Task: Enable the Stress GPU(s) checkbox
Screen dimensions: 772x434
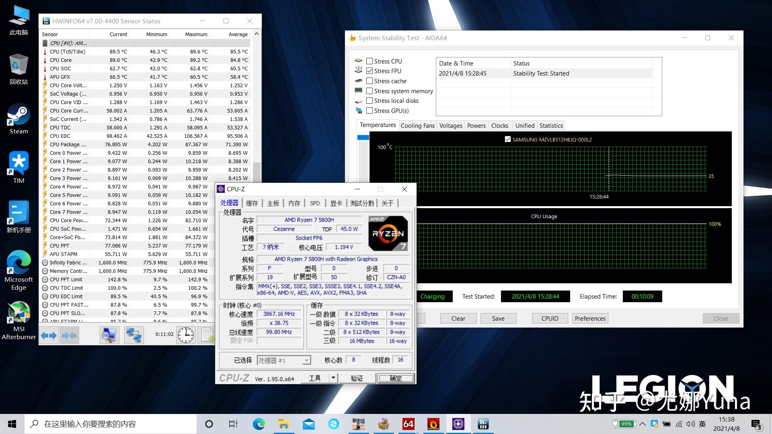Action: tap(370, 111)
